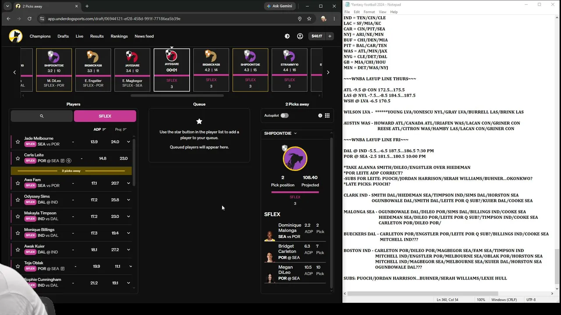Expand Teja Oblak's player details
The height and width of the screenshot is (315, 561).
click(x=130, y=266)
